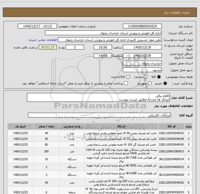
Task: Click the item name لامپ کم مصرف پیچی 23 W
Action: click(x=122, y=139)
